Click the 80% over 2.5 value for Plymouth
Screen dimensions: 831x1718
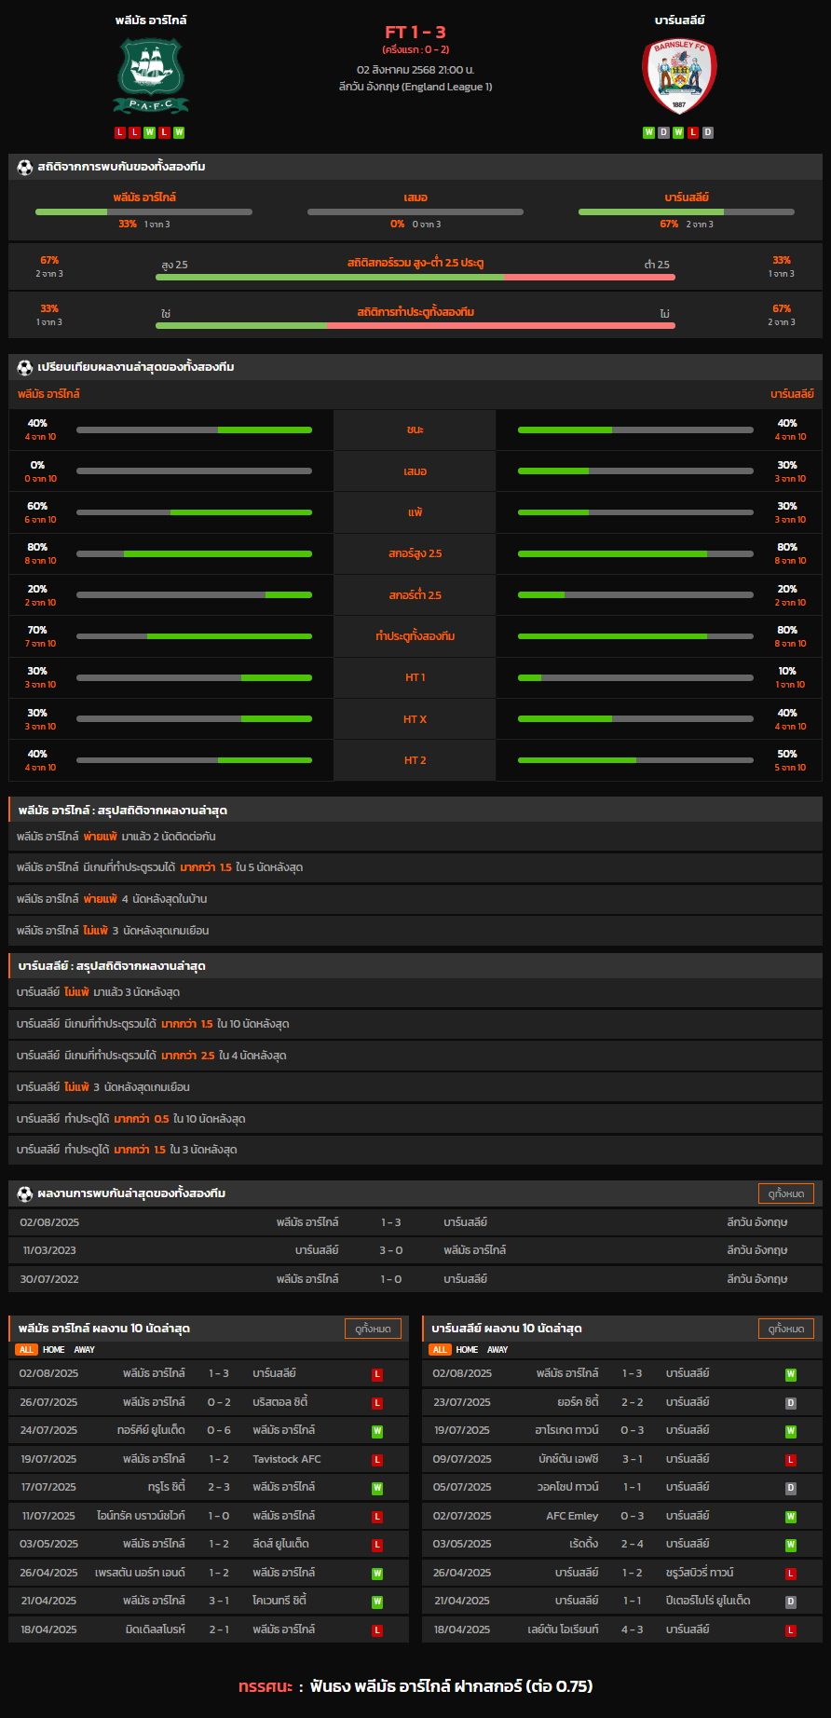pyautogui.click(x=37, y=547)
